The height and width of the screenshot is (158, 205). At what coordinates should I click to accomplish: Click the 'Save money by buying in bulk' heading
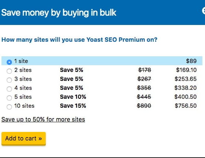click(x=59, y=13)
